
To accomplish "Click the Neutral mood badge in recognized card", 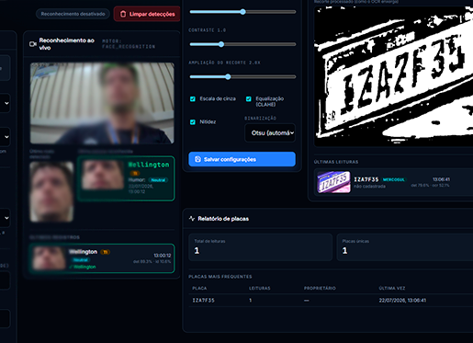I will (158, 180).
